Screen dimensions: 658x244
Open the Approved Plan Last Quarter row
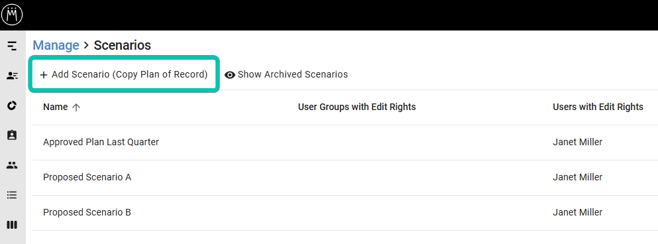pos(345,143)
